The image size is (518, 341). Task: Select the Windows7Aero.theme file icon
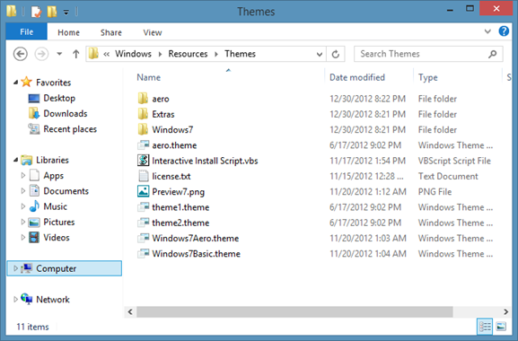tap(144, 238)
